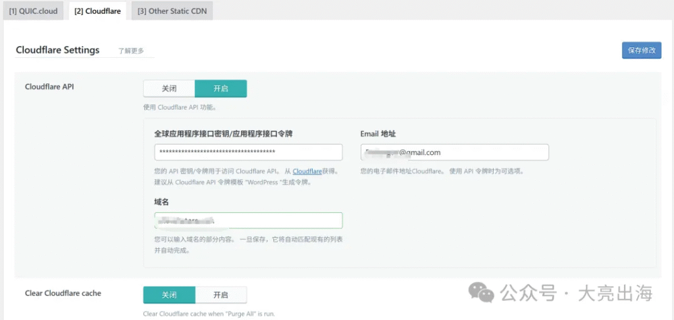Switch to the [1] QUIC.cloud tab

coord(33,11)
